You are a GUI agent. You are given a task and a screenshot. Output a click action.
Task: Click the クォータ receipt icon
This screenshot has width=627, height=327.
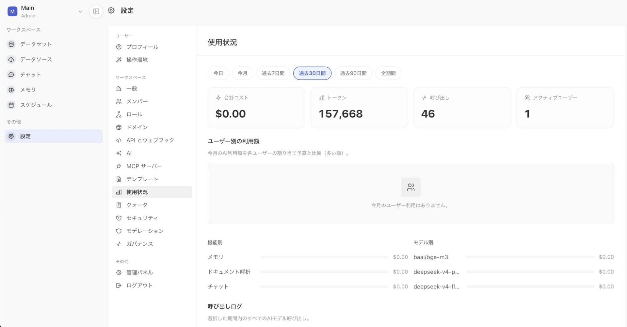119,205
